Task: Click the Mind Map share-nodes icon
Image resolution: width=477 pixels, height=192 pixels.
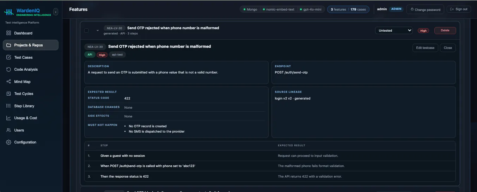Action: pyautogui.click(x=9, y=82)
